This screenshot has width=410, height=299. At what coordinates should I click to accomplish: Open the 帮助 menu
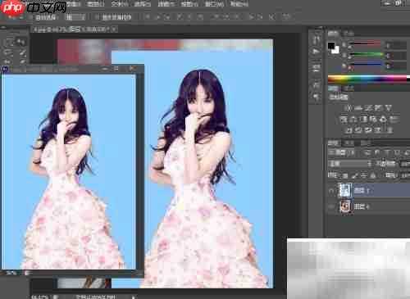click(239, 4)
